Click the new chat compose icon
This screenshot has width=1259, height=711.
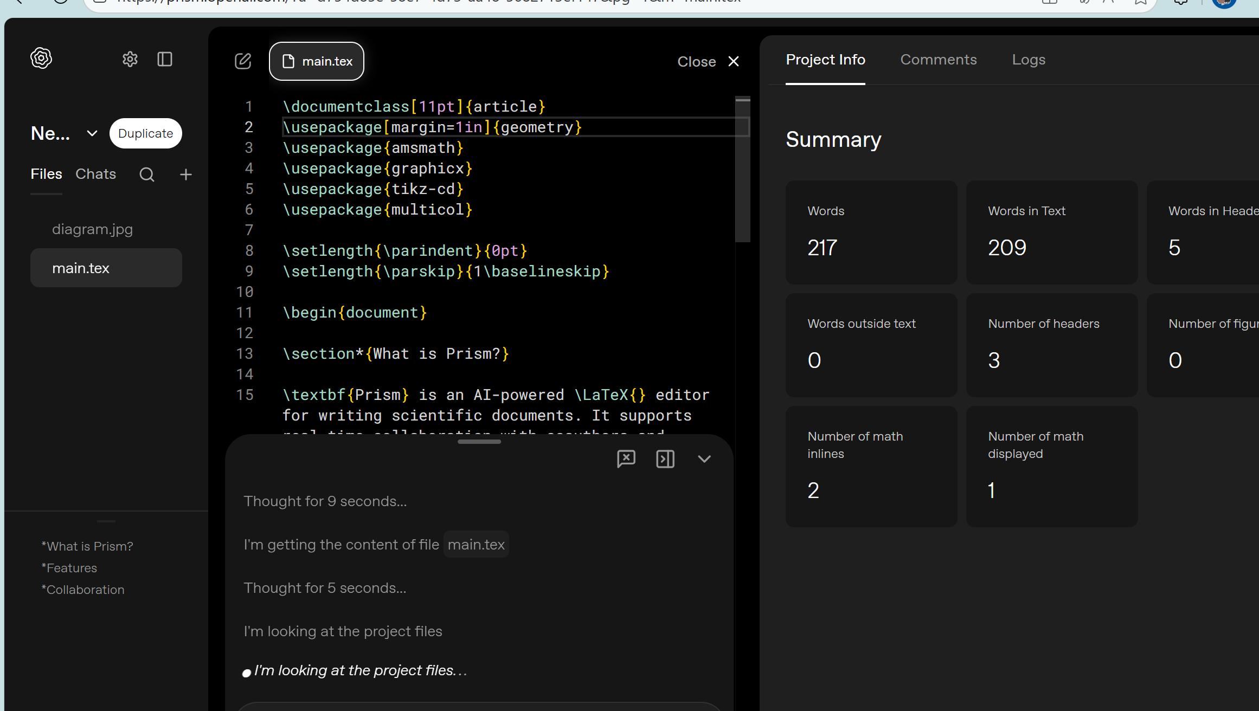243,61
